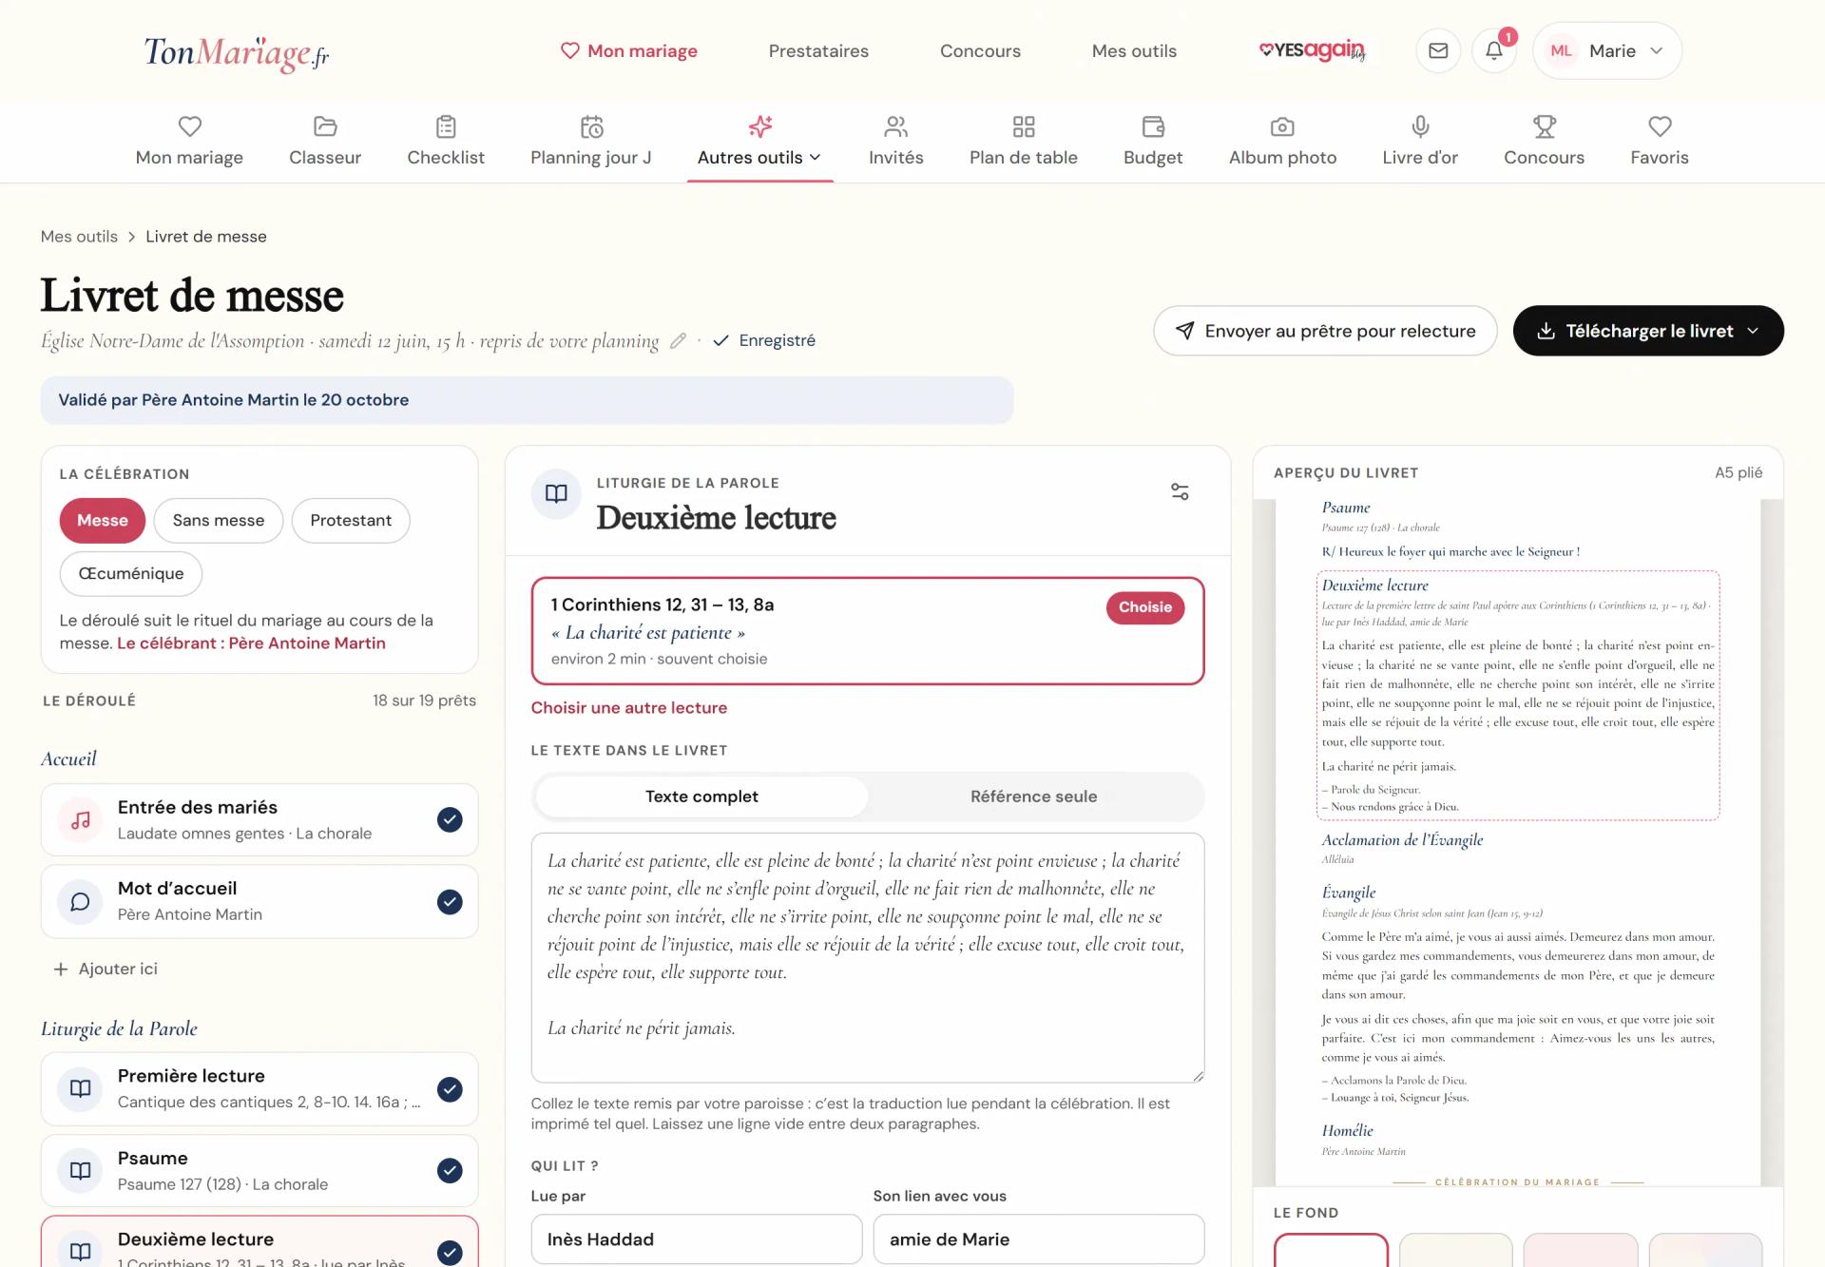Toggle the Entrée des mariés checkmark

450,819
